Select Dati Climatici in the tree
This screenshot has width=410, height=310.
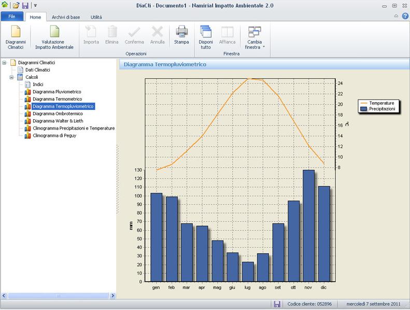[37, 70]
